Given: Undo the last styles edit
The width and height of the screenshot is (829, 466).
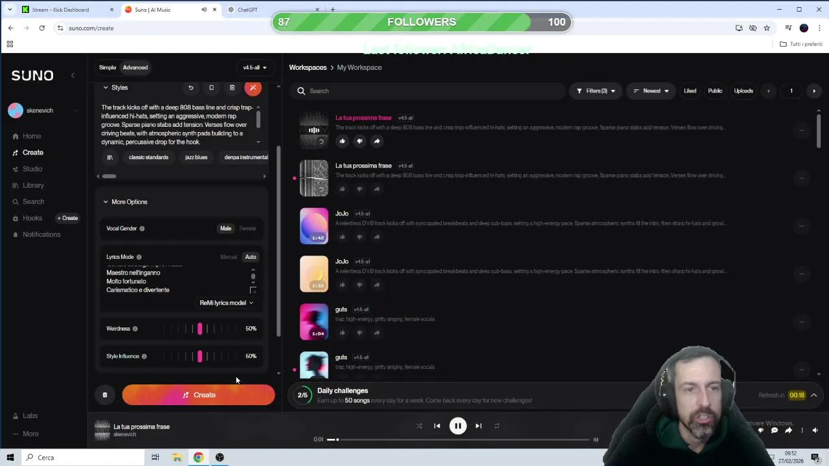Looking at the screenshot, I should [190, 87].
